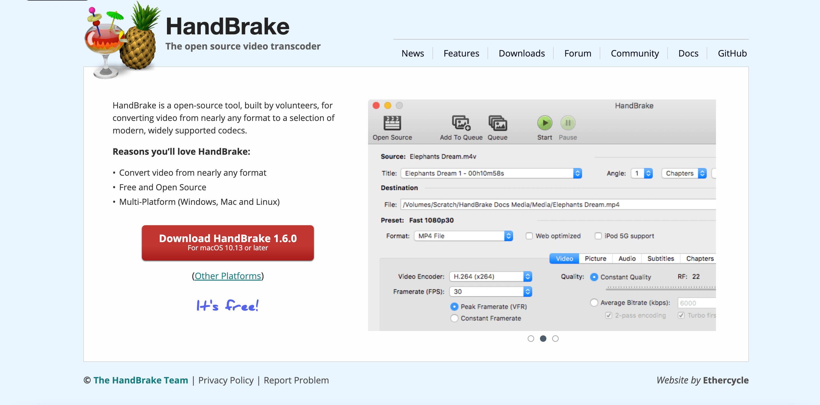
Task: Open the Ethercycle link
Action: click(x=726, y=380)
